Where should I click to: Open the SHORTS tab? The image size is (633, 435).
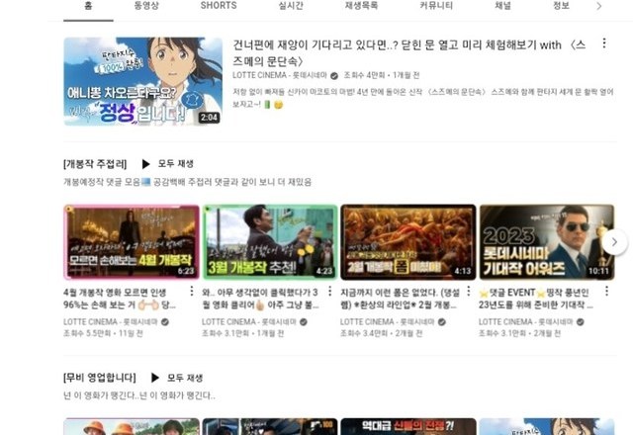pyautogui.click(x=219, y=6)
